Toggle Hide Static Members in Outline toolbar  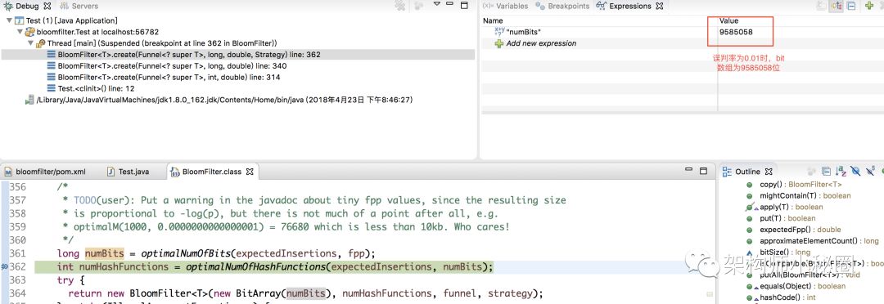[870, 172]
